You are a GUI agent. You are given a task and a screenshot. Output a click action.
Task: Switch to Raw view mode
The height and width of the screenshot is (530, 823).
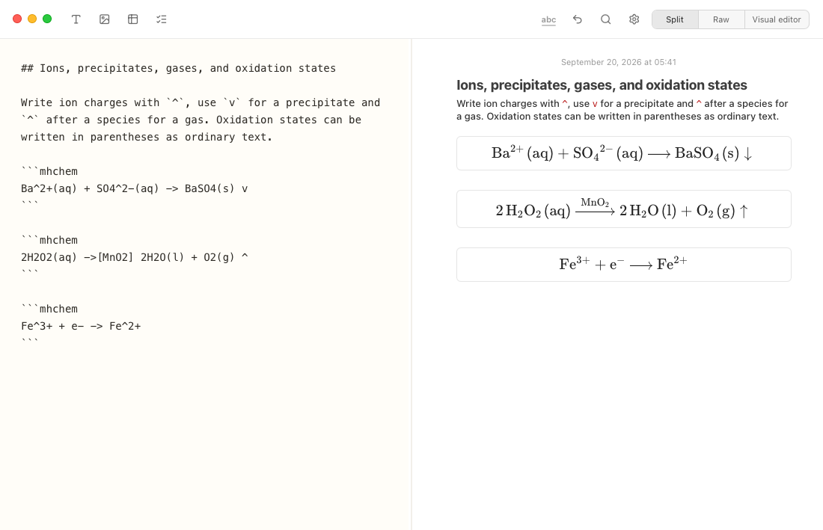click(x=721, y=19)
